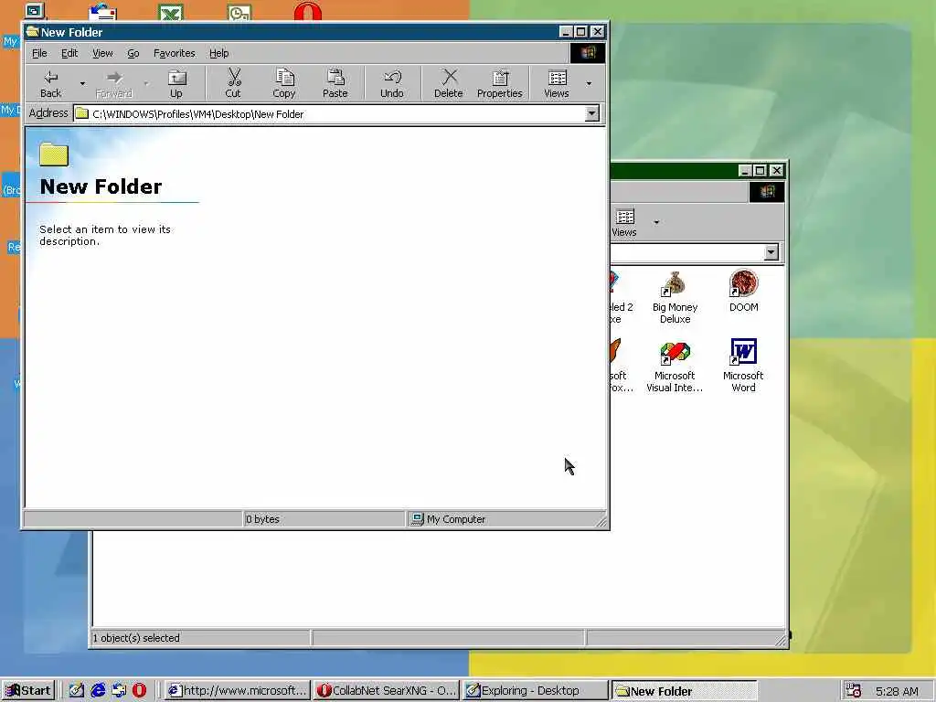Select the Cut scissors tool
936x702 pixels.
(x=233, y=83)
